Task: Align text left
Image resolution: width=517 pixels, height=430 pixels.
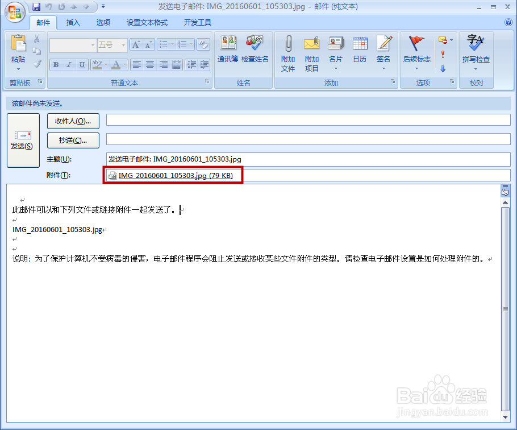Action: pos(136,65)
